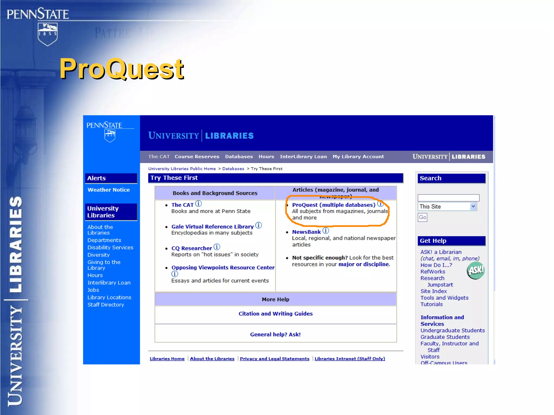Open Faculty, Instructor and Staff link
The image size is (554, 415).
click(x=450, y=347)
